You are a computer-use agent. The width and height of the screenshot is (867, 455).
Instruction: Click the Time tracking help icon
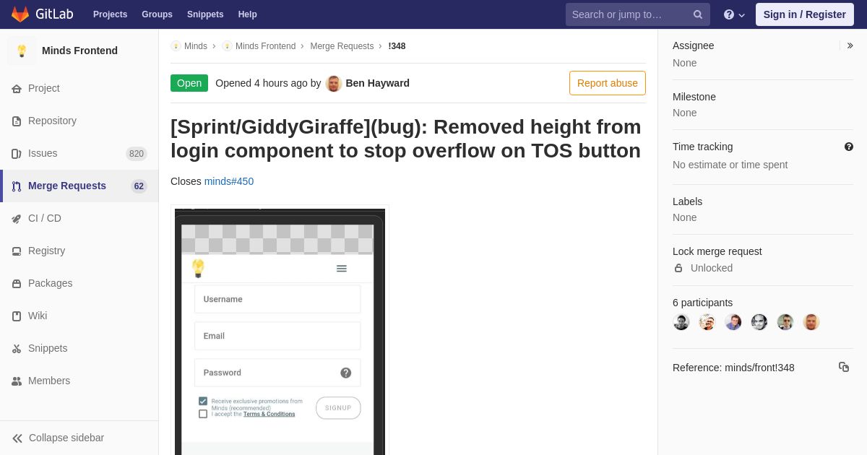pos(849,147)
